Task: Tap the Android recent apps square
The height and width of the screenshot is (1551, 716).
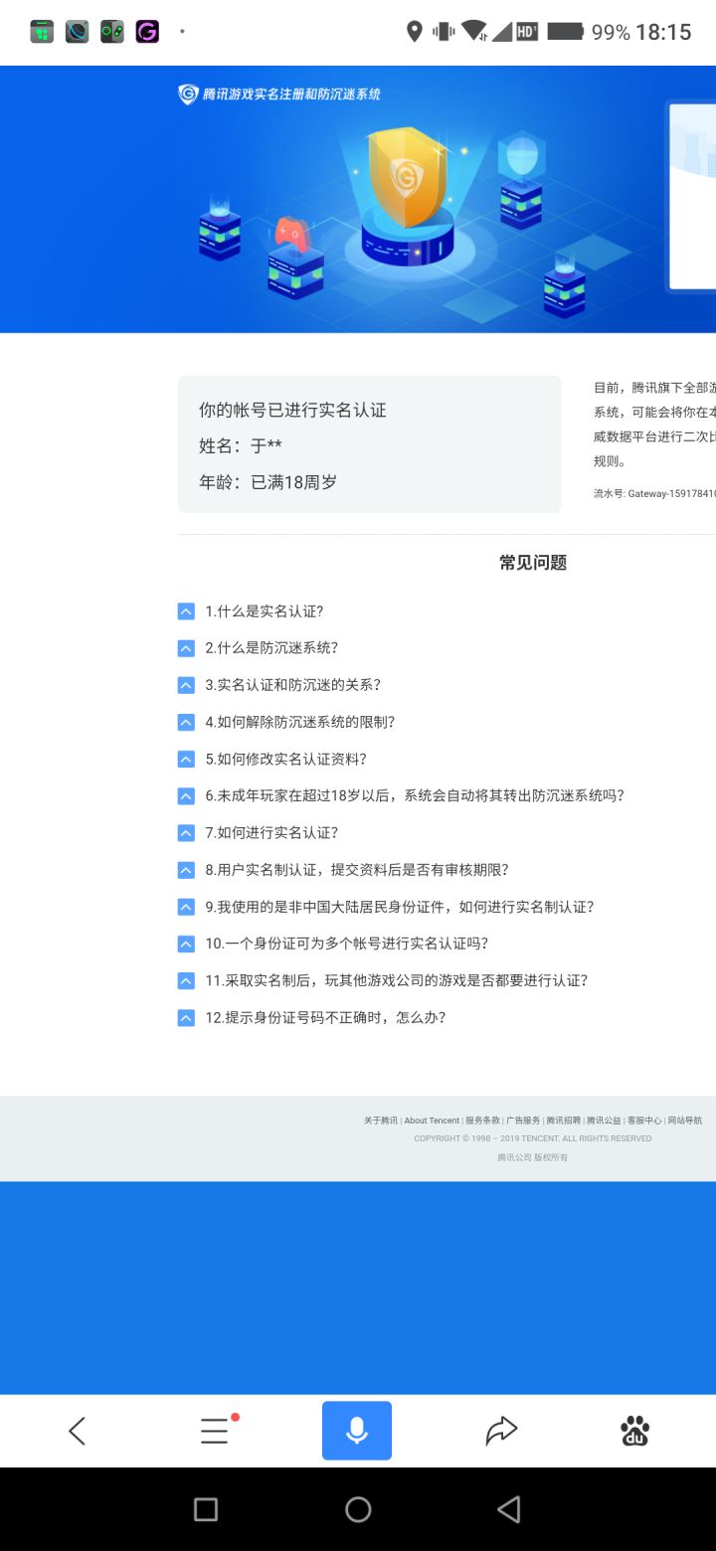Action: point(206,1509)
